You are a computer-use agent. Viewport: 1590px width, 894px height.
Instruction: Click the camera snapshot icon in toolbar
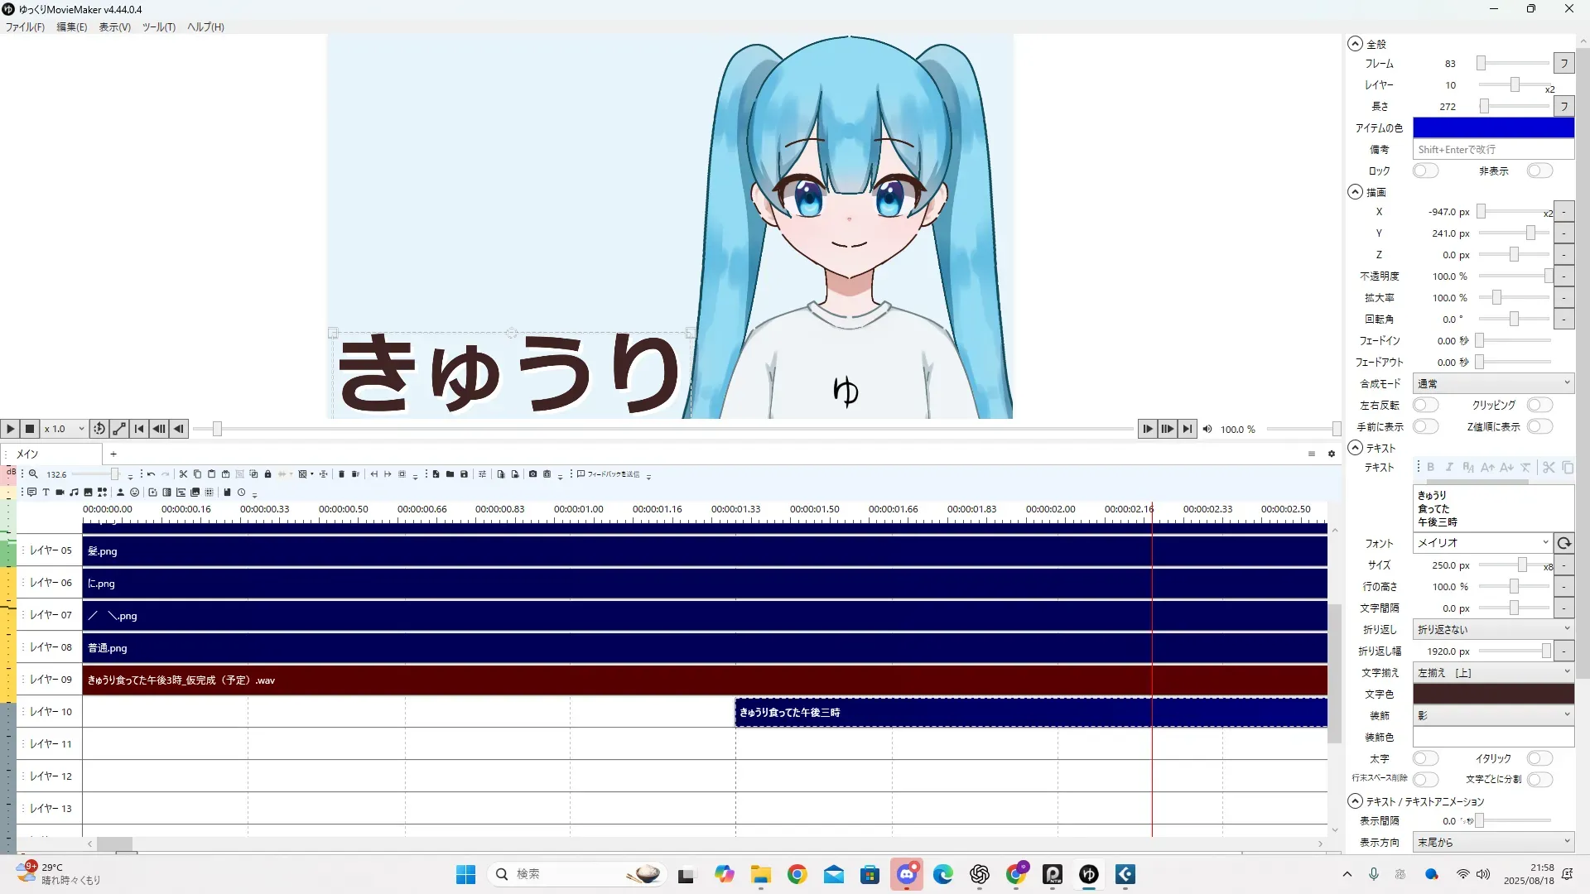[532, 474]
